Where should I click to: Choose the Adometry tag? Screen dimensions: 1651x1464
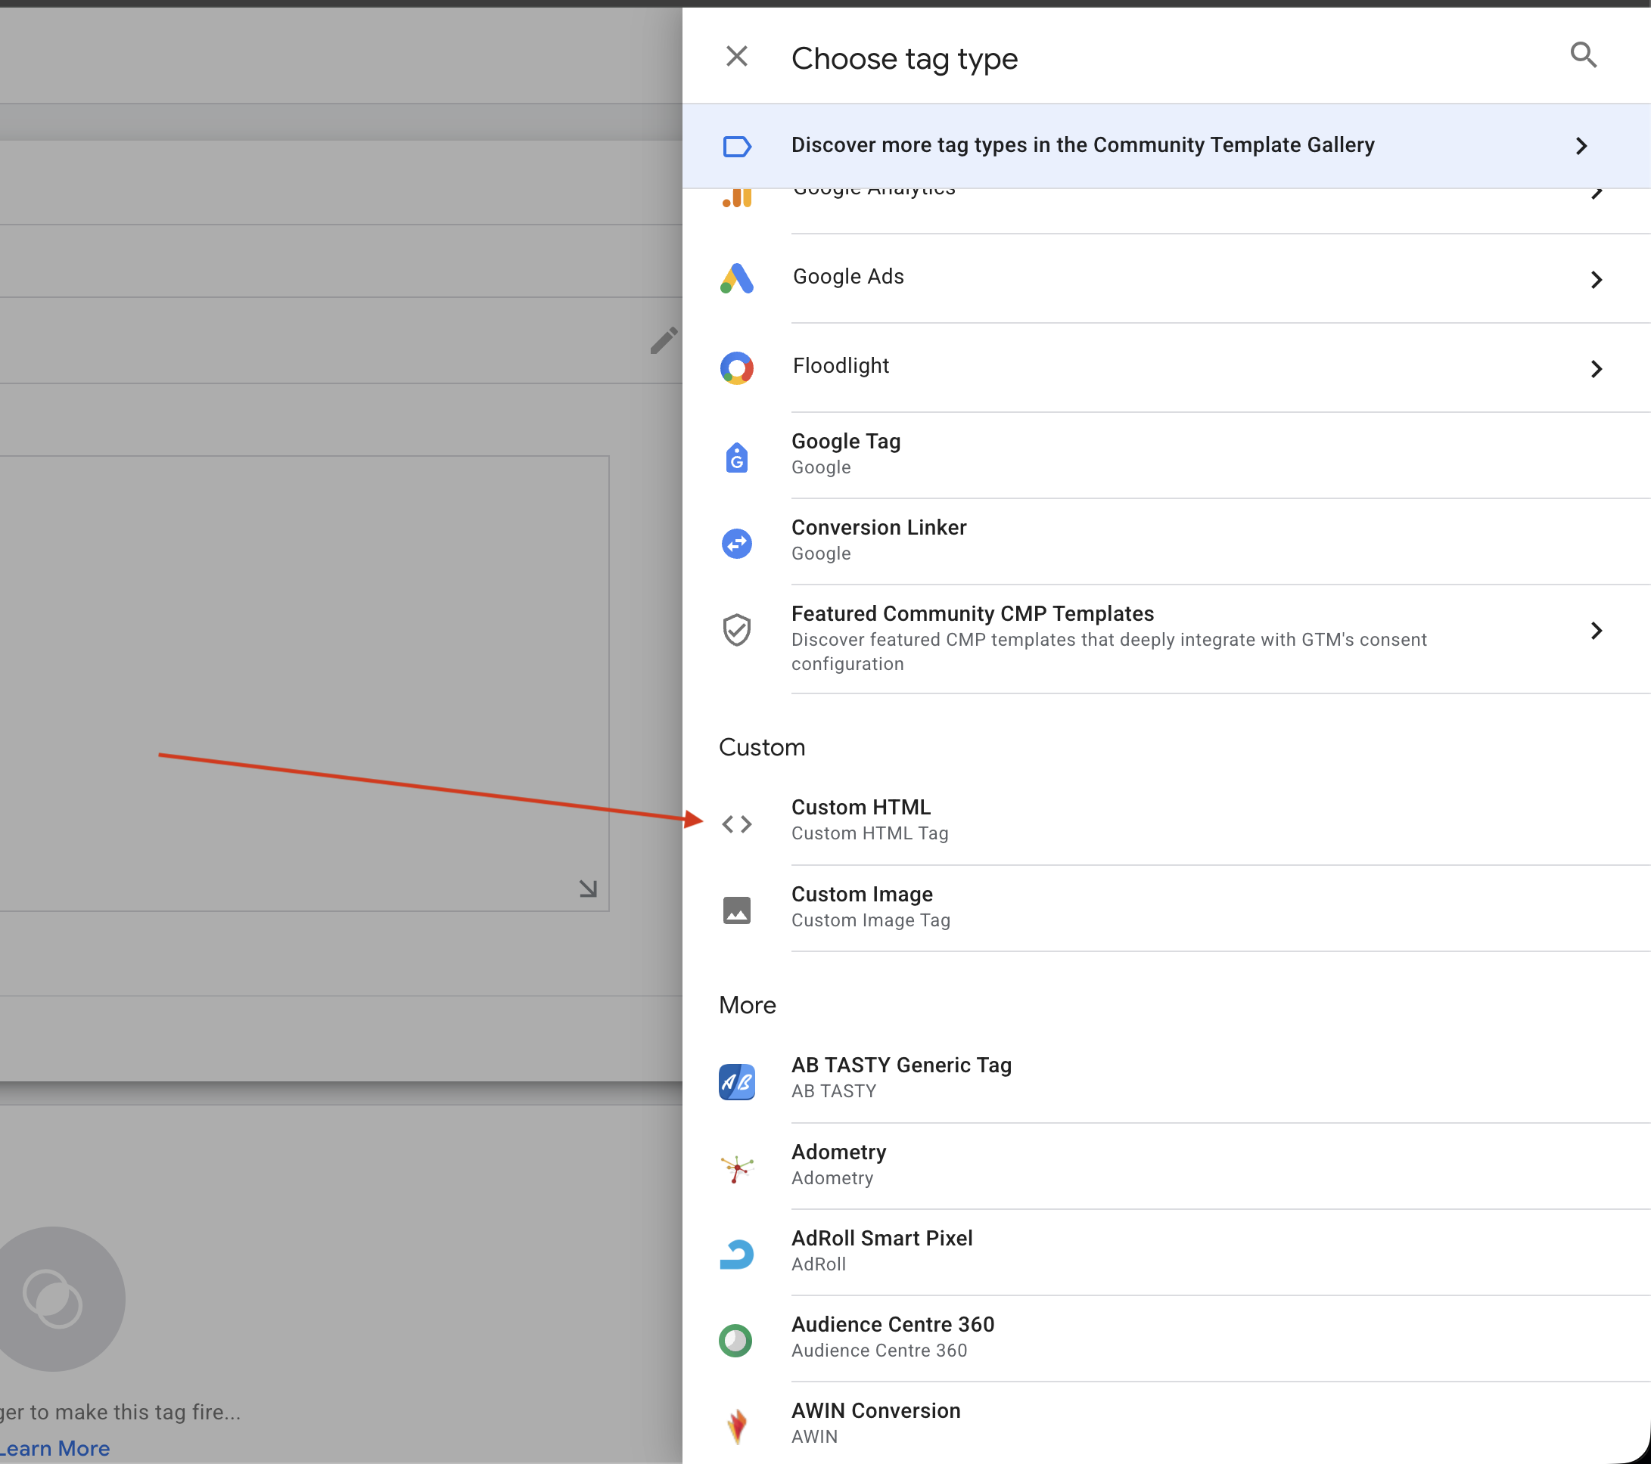pyautogui.click(x=1166, y=1166)
